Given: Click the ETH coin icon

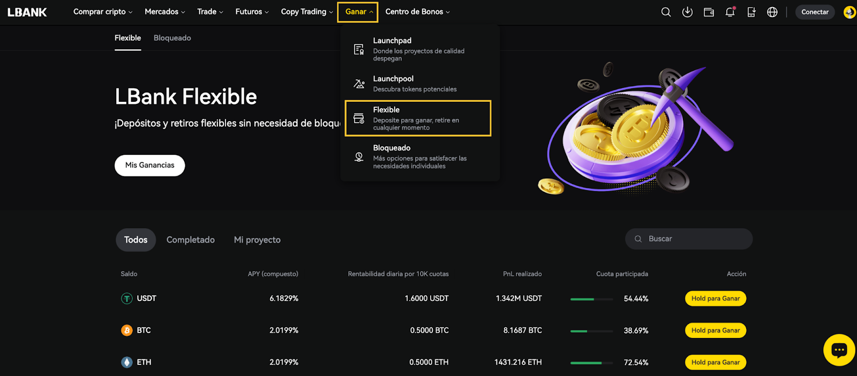Looking at the screenshot, I should [x=126, y=362].
